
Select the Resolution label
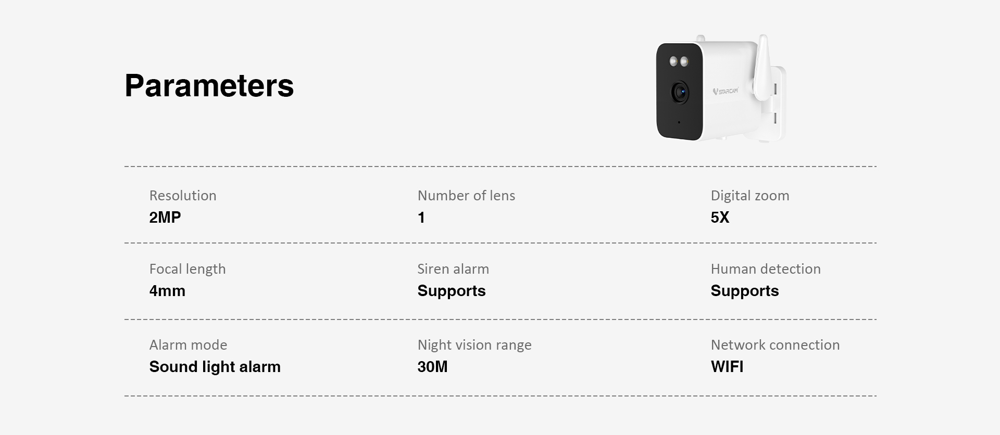[182, 196]
